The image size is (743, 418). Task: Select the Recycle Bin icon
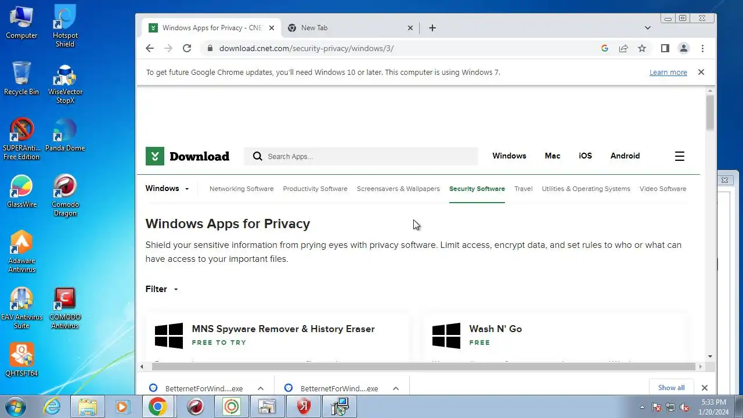click(x=21, y=78)
